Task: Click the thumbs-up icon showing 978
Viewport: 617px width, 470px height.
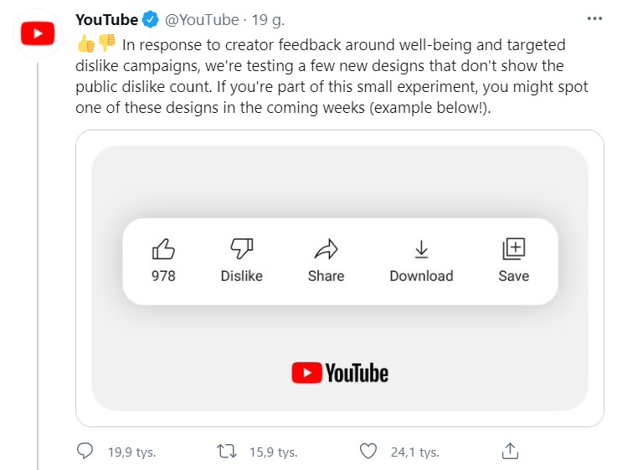Action: coord(163,249)
